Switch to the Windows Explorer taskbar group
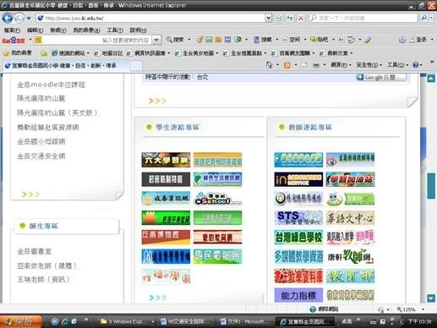Viewport: 437px width, 328px height. (128, 321)
